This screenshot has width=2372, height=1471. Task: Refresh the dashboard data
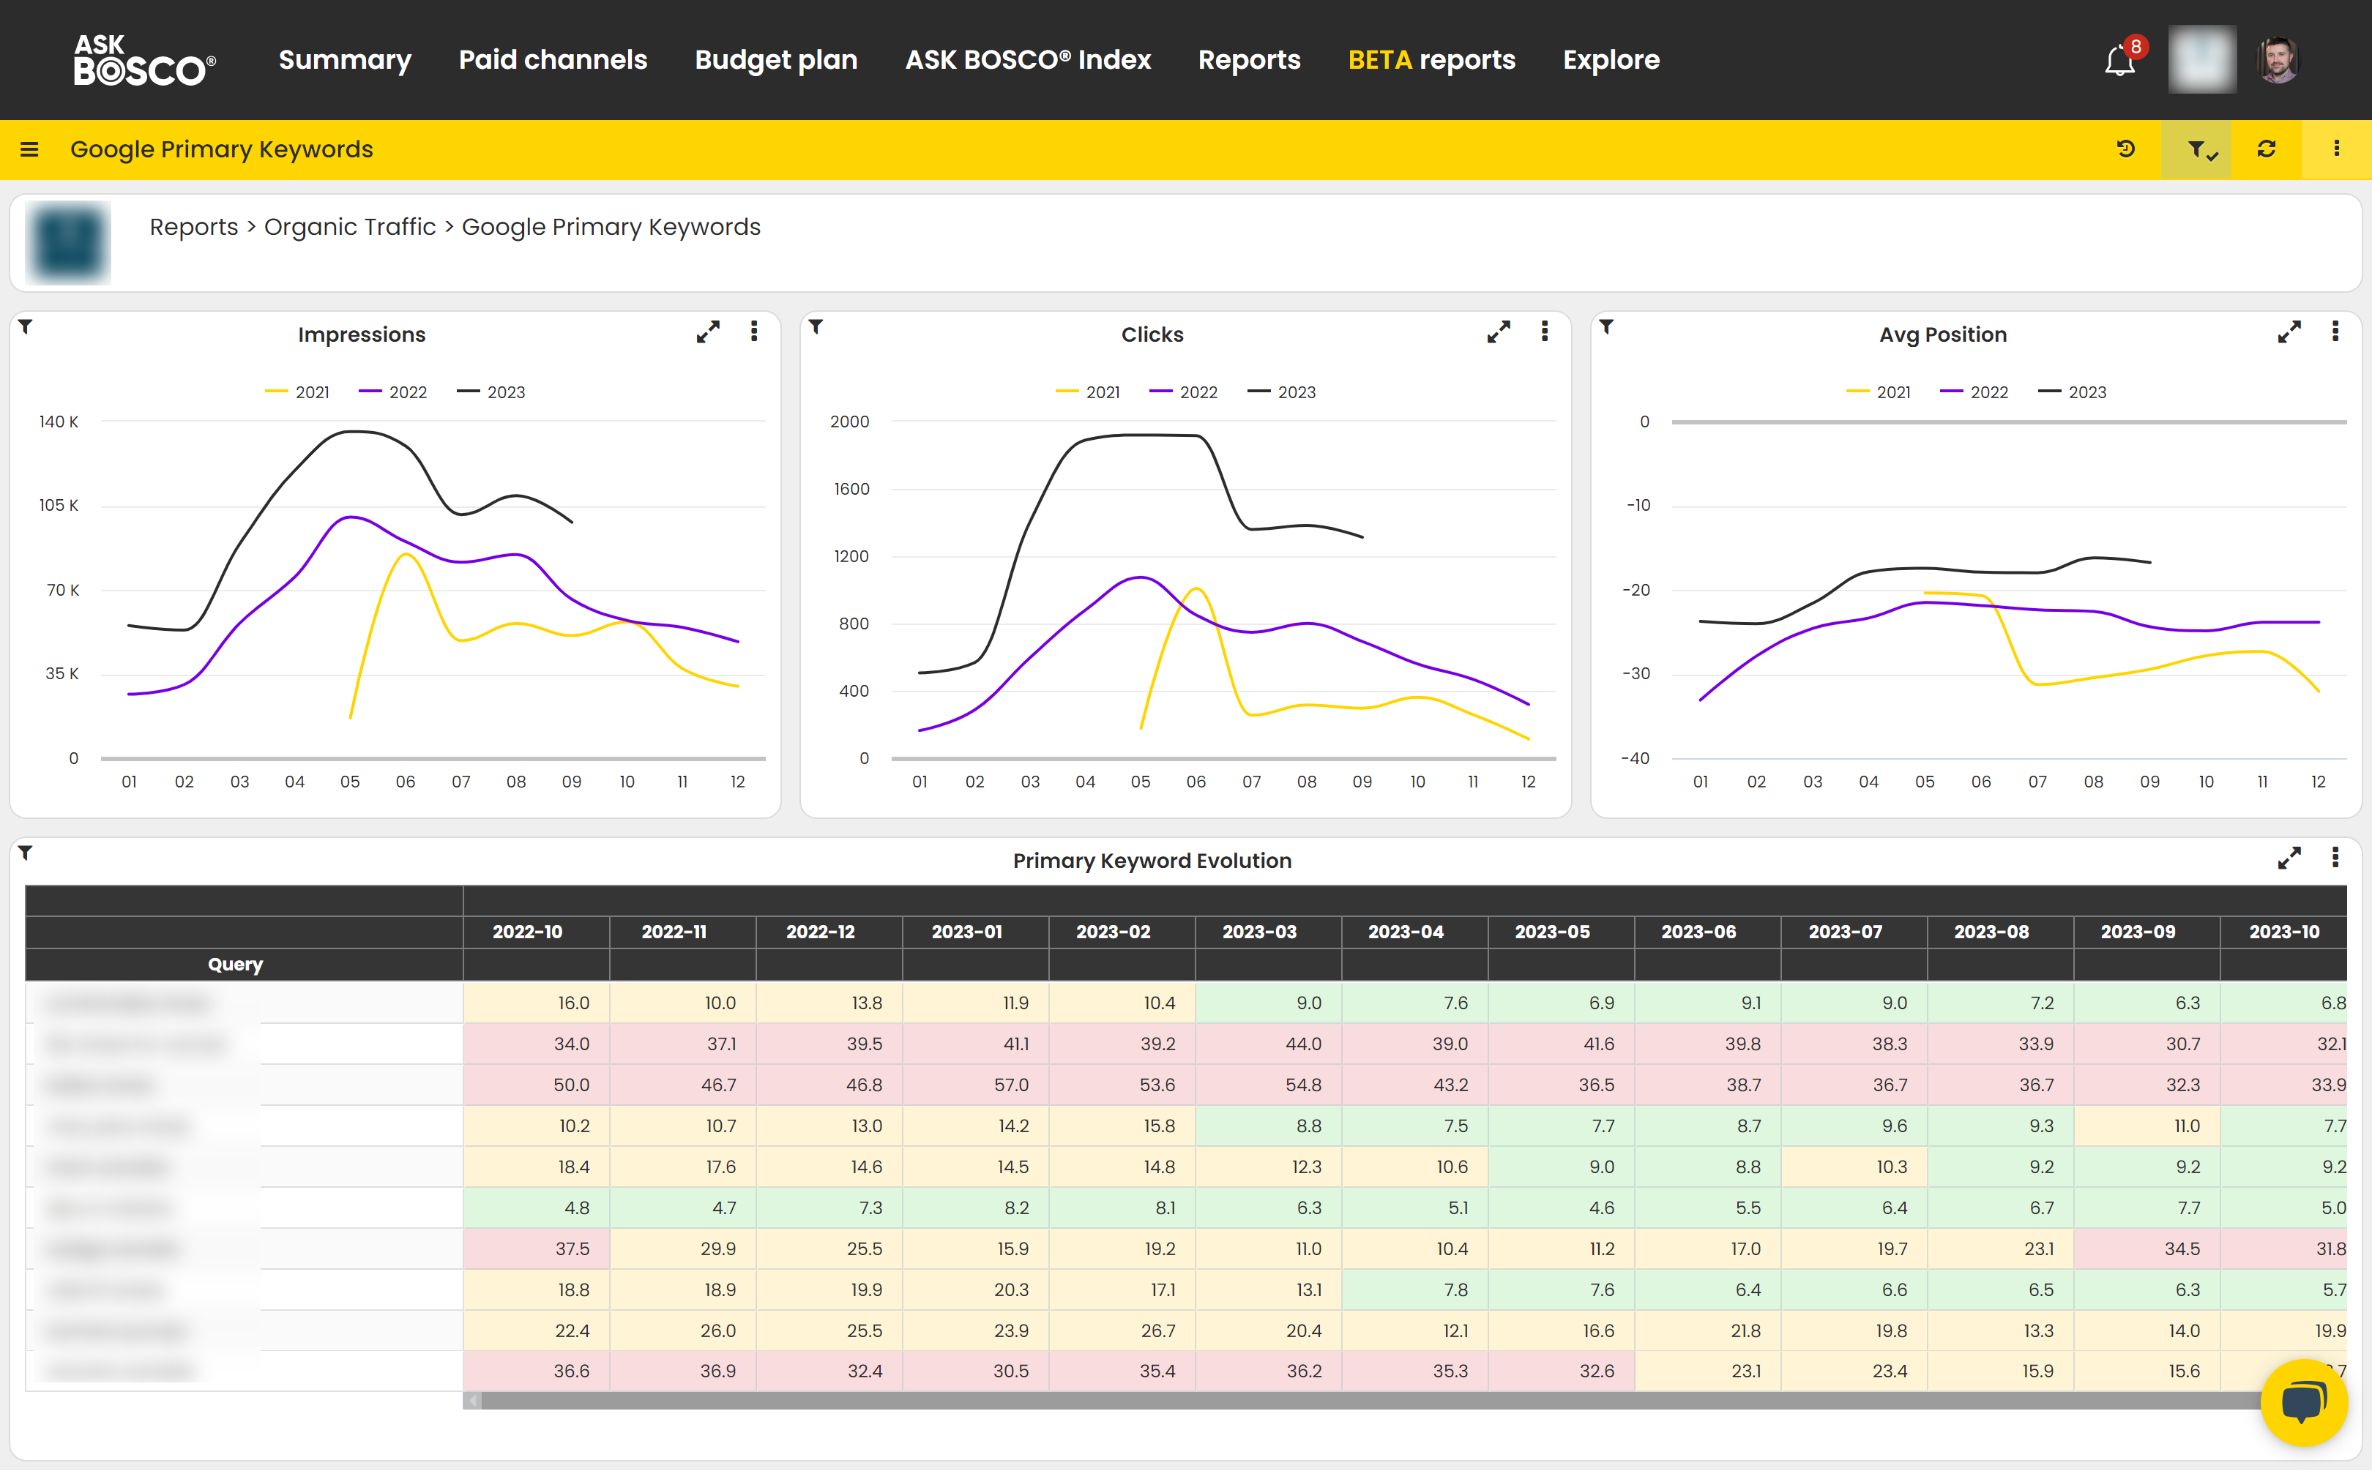(x=2266, y=149)
